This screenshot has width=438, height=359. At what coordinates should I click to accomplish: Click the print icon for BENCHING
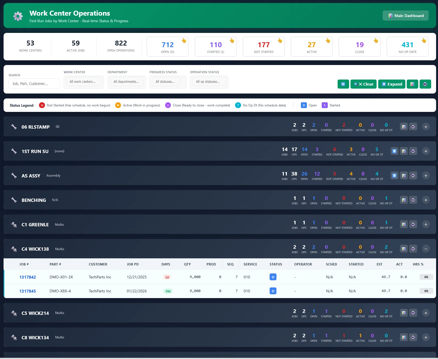(413, 200)
